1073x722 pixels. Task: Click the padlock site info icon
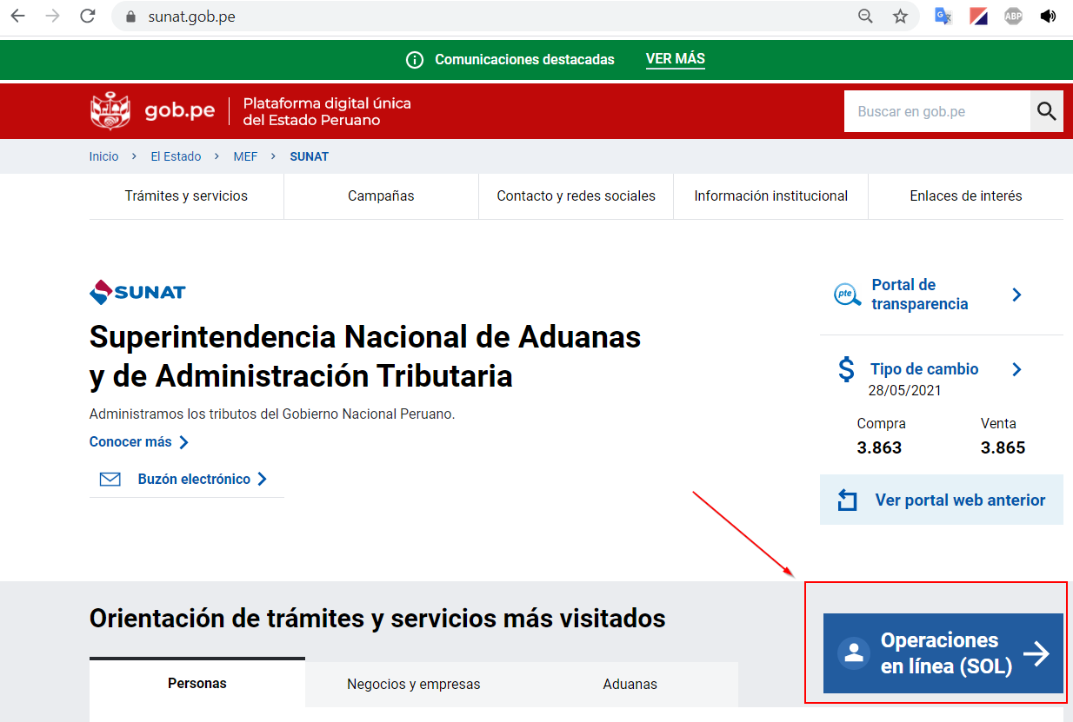131,17
